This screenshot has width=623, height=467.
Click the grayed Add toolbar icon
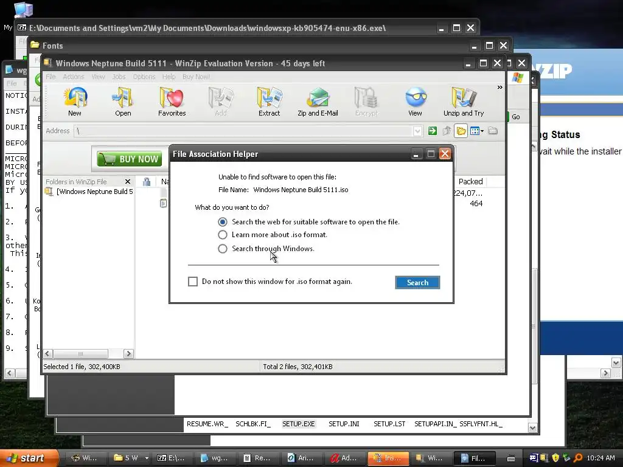220,97
